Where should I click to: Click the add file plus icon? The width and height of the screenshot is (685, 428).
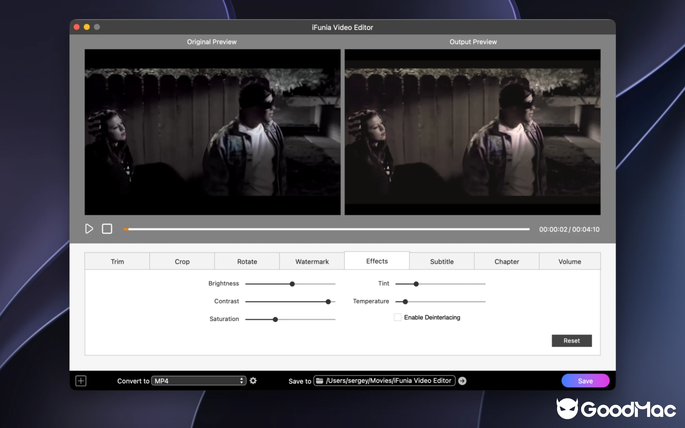[81, 381]
